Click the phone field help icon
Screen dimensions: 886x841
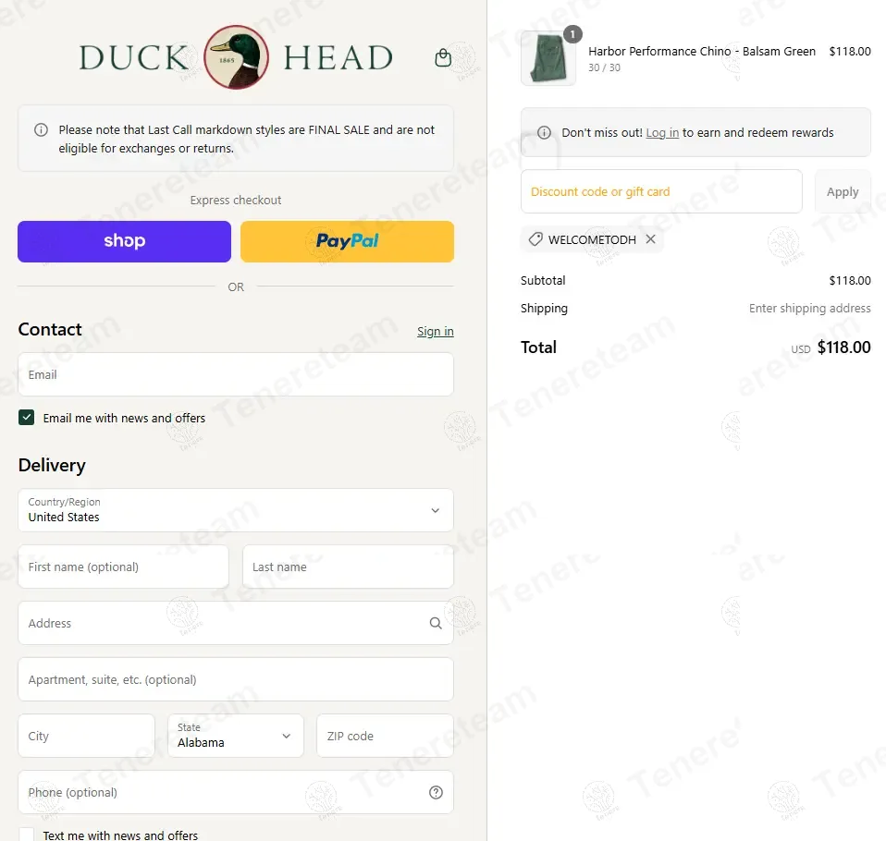436,793
